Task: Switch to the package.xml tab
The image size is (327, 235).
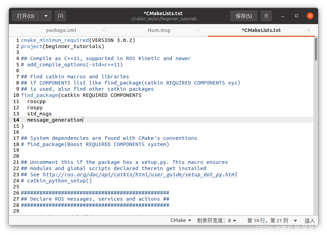Action: pos(61,30)
